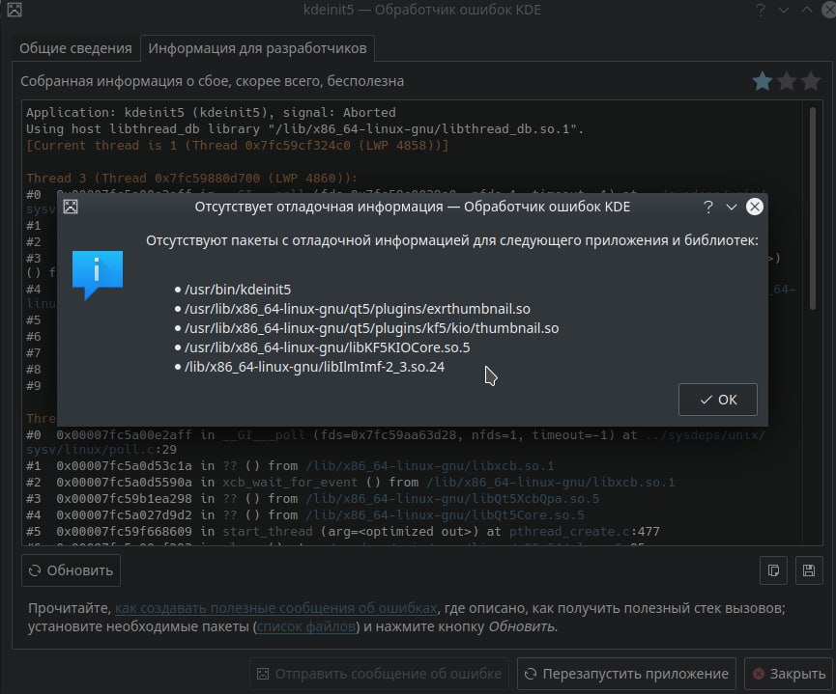Close the missing debug info dialog with X
This screenshot has width=836, height=694.
755,207
